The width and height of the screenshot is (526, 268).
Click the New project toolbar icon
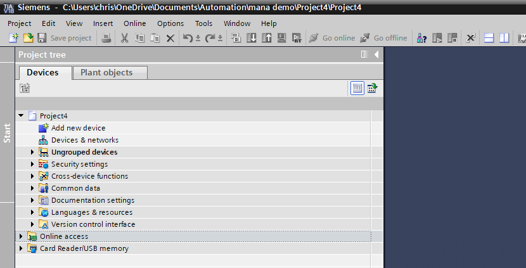(x=13, y=38)
